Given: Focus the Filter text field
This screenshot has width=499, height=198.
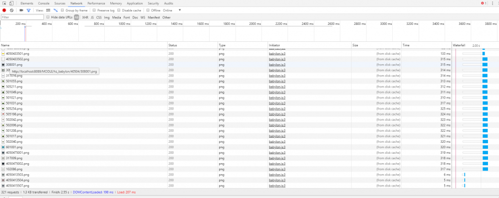Looking at the screenshot, I should (22, 17).
